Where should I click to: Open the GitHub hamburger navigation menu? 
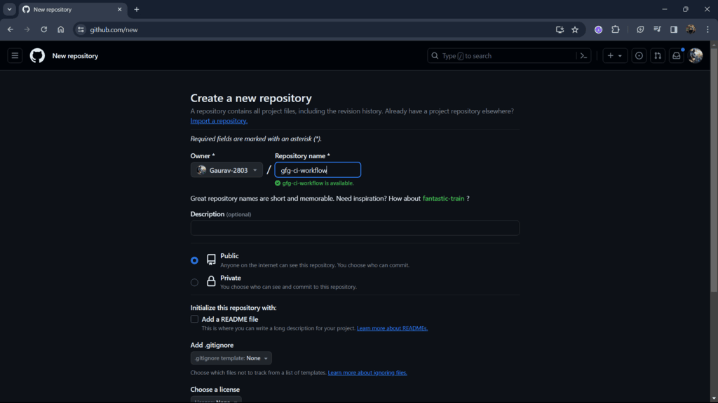pyautogui.click(x=15, y=56)
